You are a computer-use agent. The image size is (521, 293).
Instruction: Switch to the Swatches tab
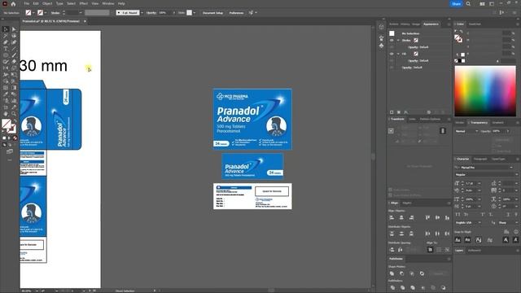point(475,24)
